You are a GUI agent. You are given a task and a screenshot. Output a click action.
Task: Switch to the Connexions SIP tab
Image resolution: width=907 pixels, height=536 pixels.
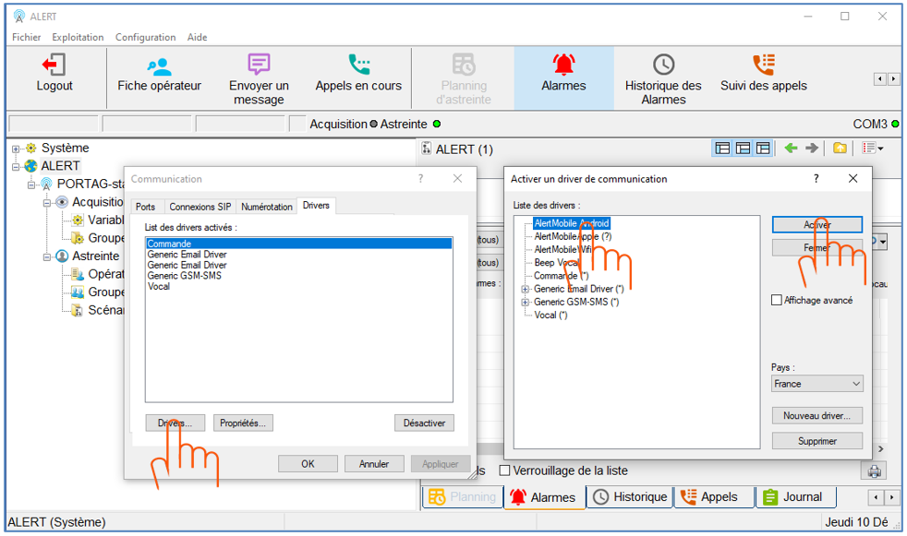point(199,207)
